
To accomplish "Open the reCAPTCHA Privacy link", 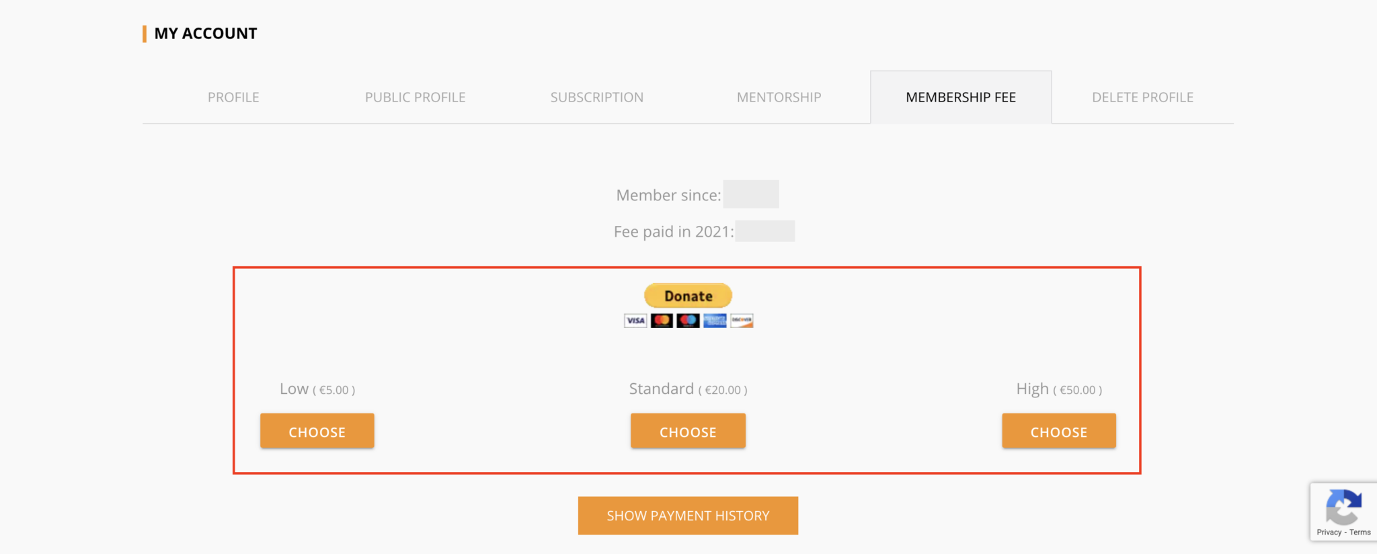I will pyautogui.click(x=1329, y=532).
